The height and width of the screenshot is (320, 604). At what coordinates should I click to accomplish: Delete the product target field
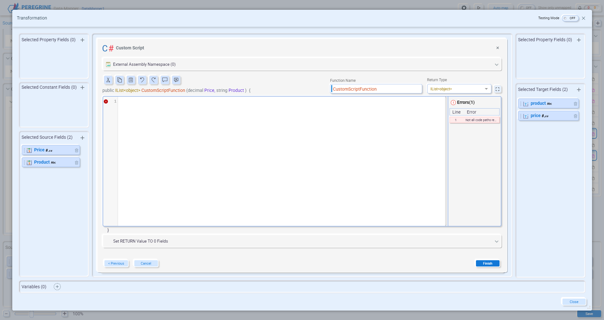[x=575, y=104]
